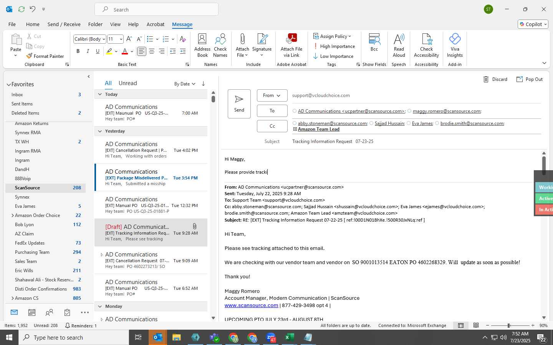This screenshot has height=345, width=553.
Task: Apply bold formatting
Action: click(78, 51)
